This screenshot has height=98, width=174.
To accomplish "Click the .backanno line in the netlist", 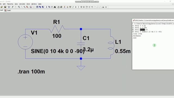I will click(x=136, y=36).
